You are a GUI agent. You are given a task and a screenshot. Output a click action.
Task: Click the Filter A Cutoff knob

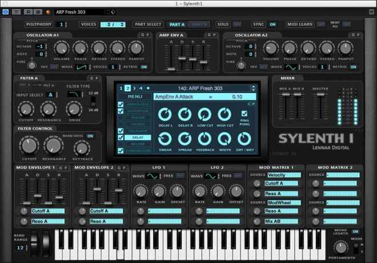pyautogui.click(x=26, y=110)
